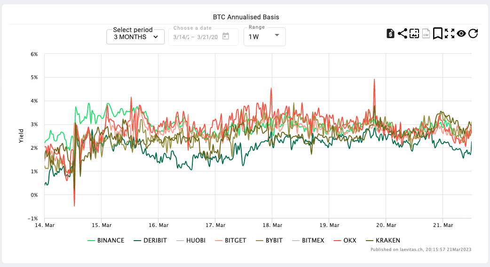Expand chart to fullscreen
Image resolution: width=490 pixels, height=267 pixels.
point(450,33)
